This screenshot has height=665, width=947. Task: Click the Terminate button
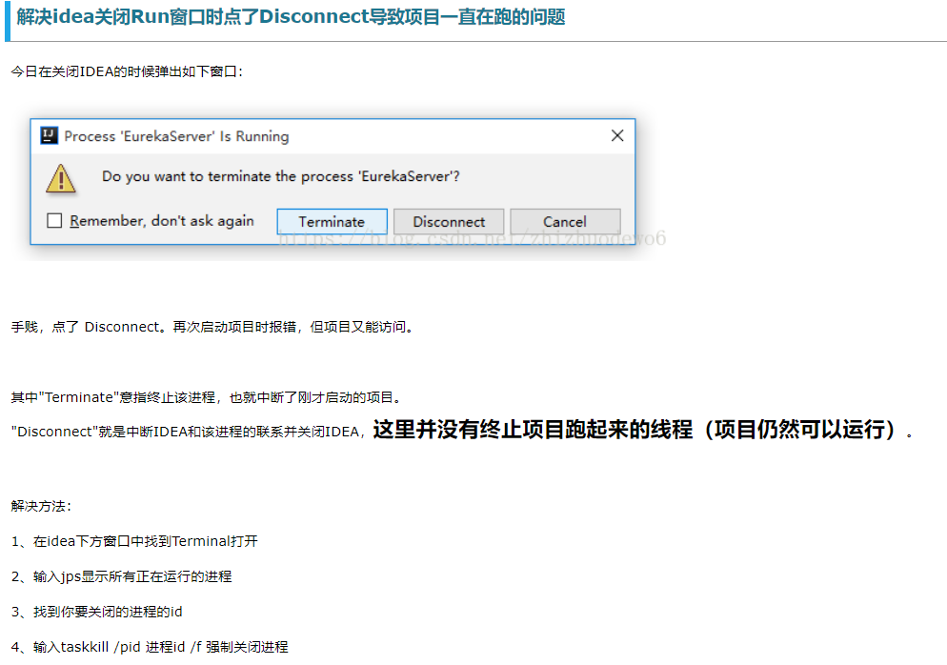332,222
